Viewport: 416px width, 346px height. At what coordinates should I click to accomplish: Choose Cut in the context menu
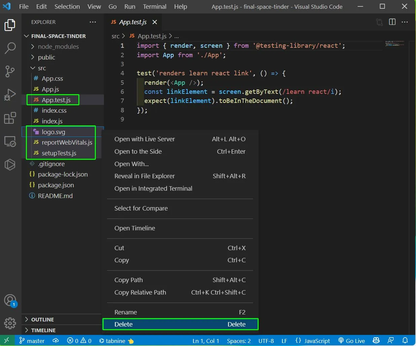(x=180, y=248)
